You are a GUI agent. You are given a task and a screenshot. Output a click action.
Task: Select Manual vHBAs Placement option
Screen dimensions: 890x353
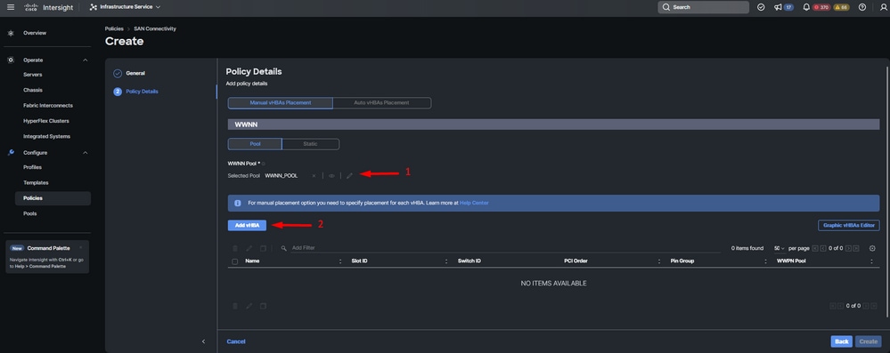pyautogui.click(x=281, y=102)
